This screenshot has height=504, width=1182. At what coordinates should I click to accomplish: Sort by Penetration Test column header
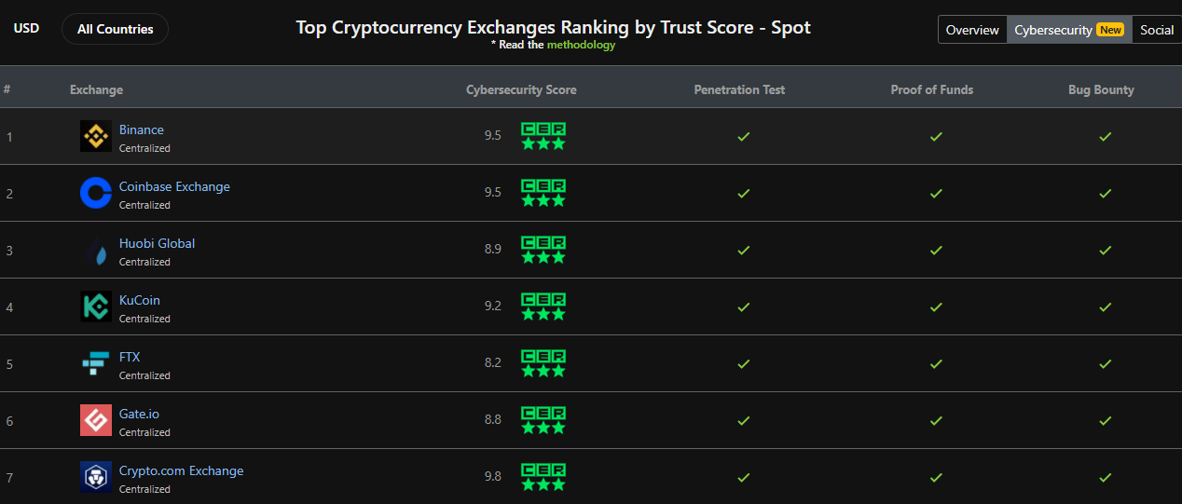tap(740, 90)
